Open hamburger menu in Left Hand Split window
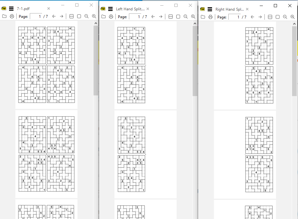 [110, 9]
